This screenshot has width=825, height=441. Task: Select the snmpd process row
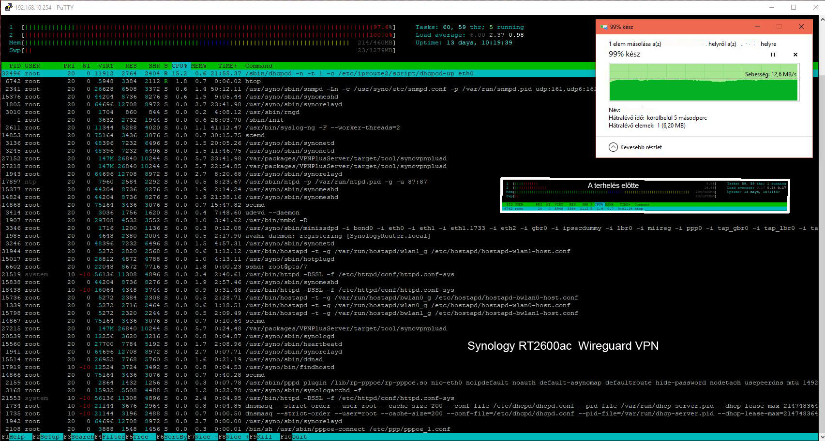tap(290, 89)
